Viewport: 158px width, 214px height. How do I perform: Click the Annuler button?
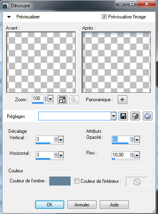tap(82, 204)
